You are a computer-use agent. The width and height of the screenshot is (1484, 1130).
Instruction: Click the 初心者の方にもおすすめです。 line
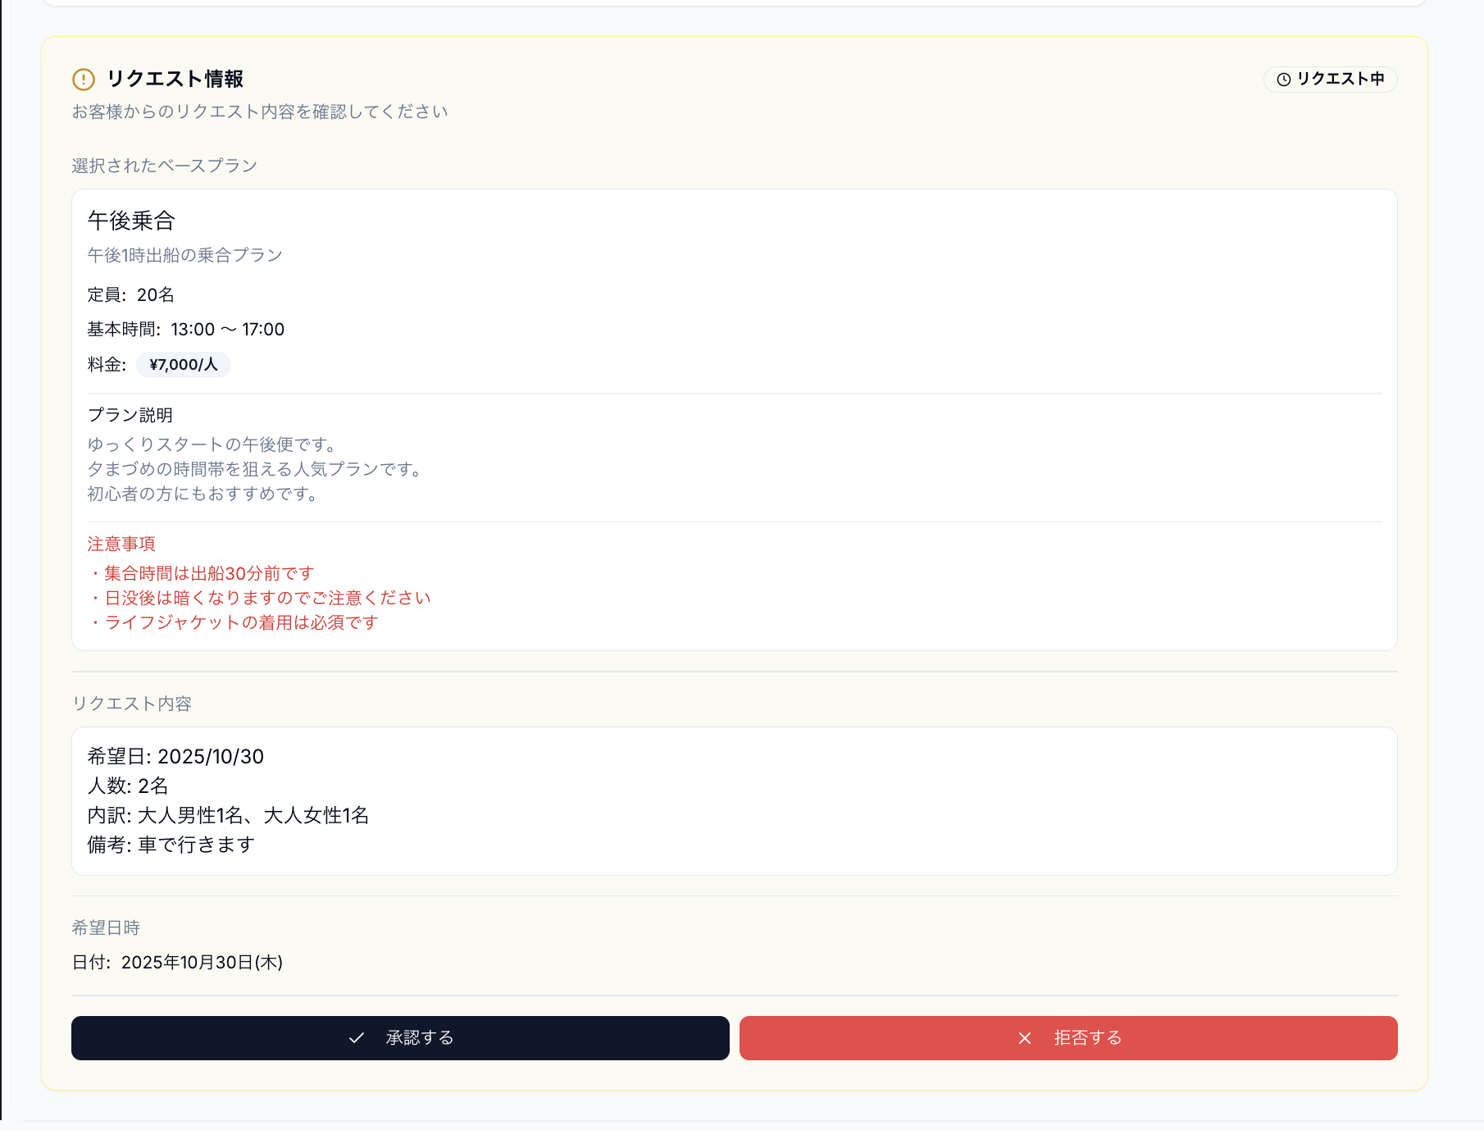(x=203, y=494)
